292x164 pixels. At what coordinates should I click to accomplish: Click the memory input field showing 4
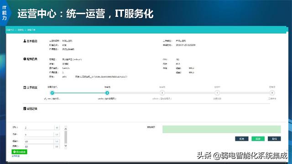point(39,134)
